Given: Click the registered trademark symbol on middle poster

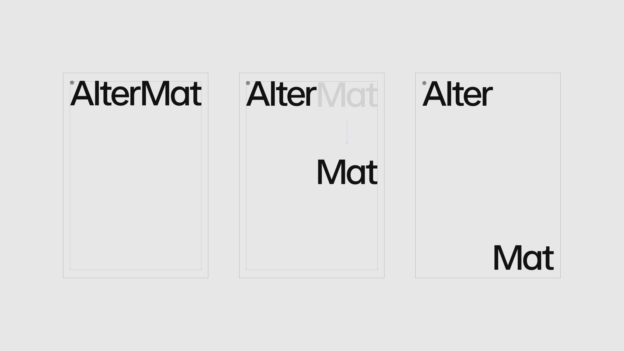Looking at the screenshot, I should pyautogui.click(x=248, y=83).
